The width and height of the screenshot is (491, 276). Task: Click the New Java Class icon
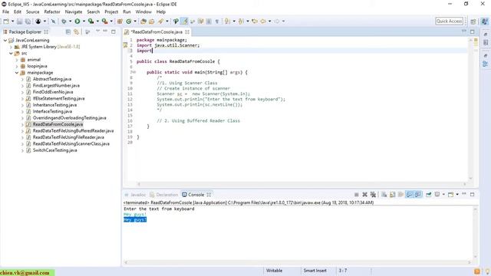point(129,21)
